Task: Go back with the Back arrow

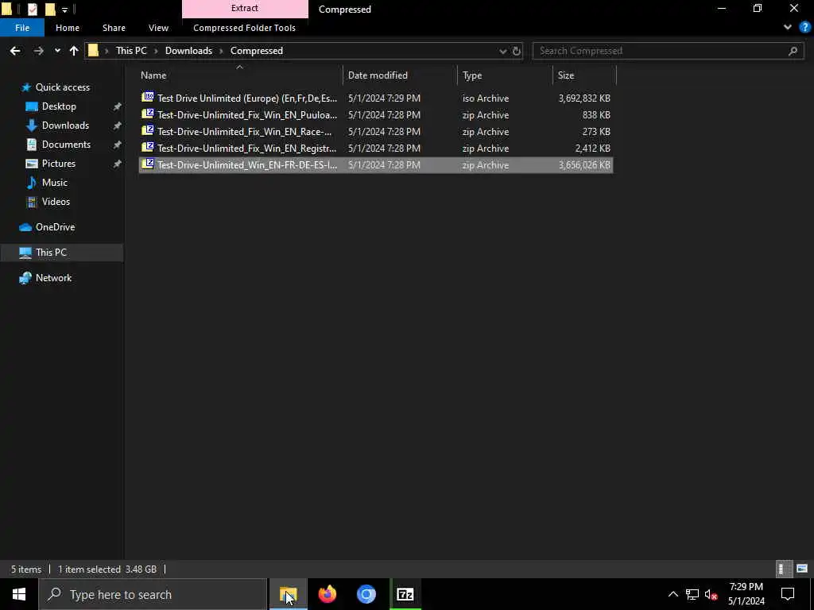Action: 15,51
